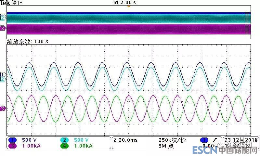Click channel 3 marker in overview strip

tap(3, 29)
